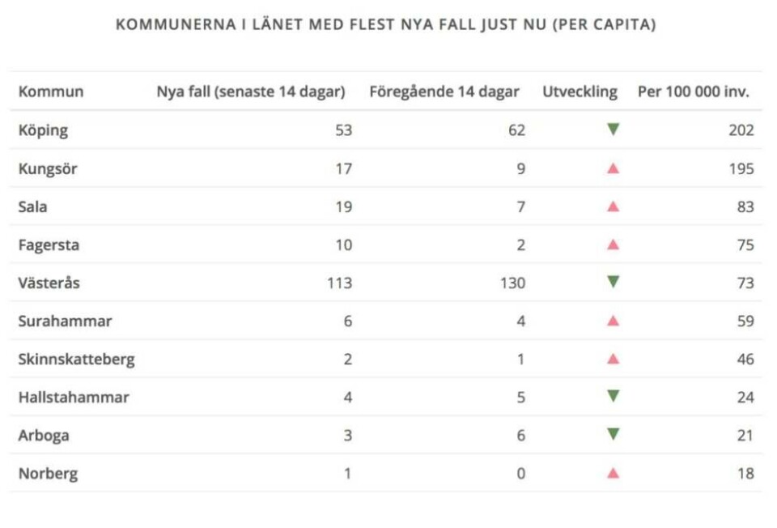777x528 pixels.
Task: Click the red up arrow for Surahammar
Action: (x=613, y=321)
